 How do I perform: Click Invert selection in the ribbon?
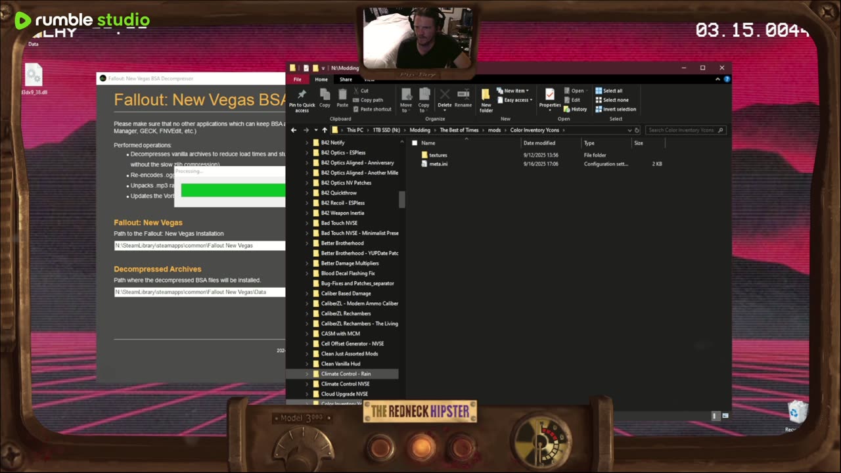616,109
